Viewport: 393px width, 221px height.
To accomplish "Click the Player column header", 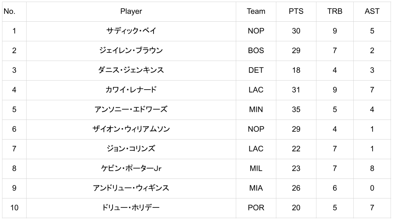I will [x=131, y=11].
